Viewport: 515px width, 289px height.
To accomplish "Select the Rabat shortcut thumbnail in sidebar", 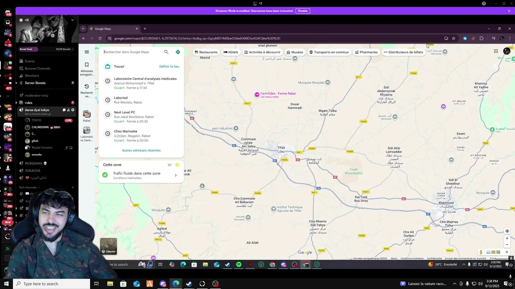I will (87, 116).
